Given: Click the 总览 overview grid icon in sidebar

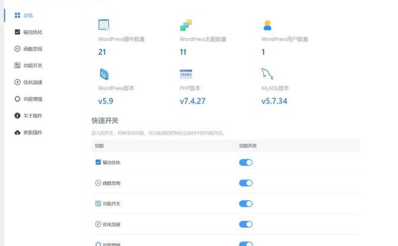Looking at the screenshot, I should tap(17, 15).
